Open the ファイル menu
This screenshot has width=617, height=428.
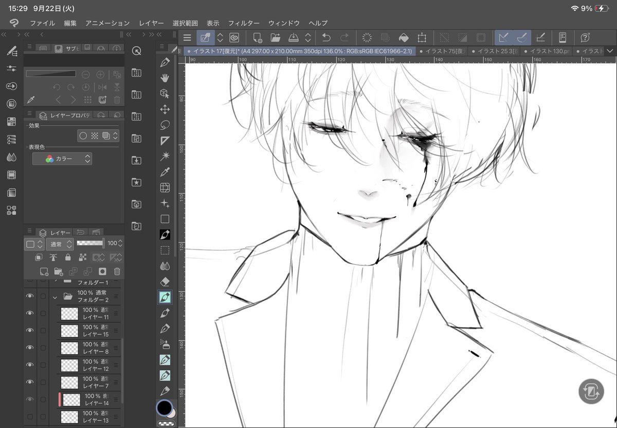[x=42, y=23]
